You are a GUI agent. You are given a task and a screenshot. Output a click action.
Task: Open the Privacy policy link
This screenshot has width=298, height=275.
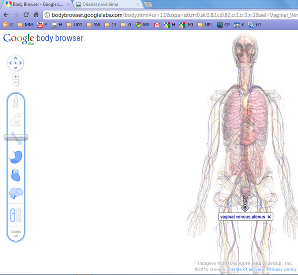(281, 269)
